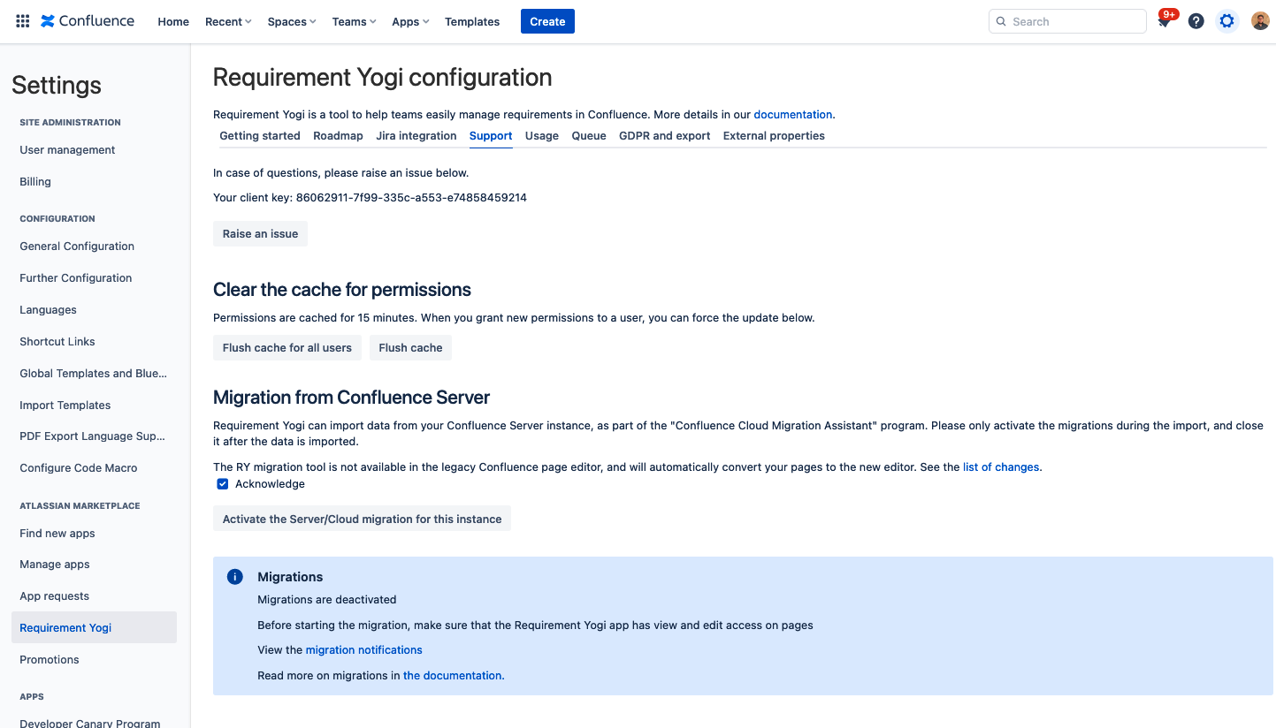Screen dimensions: 1276x728
Task: Open the help question mark icon
Action: (x=1196, y=21)
